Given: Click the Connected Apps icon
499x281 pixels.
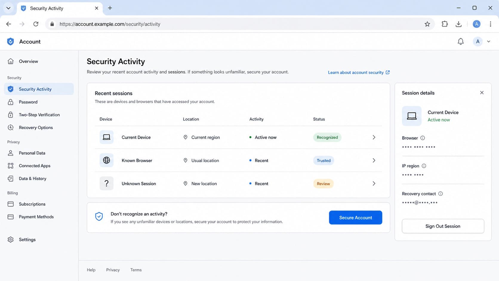Looking at the screenshot, I should (x=11, y=166).
